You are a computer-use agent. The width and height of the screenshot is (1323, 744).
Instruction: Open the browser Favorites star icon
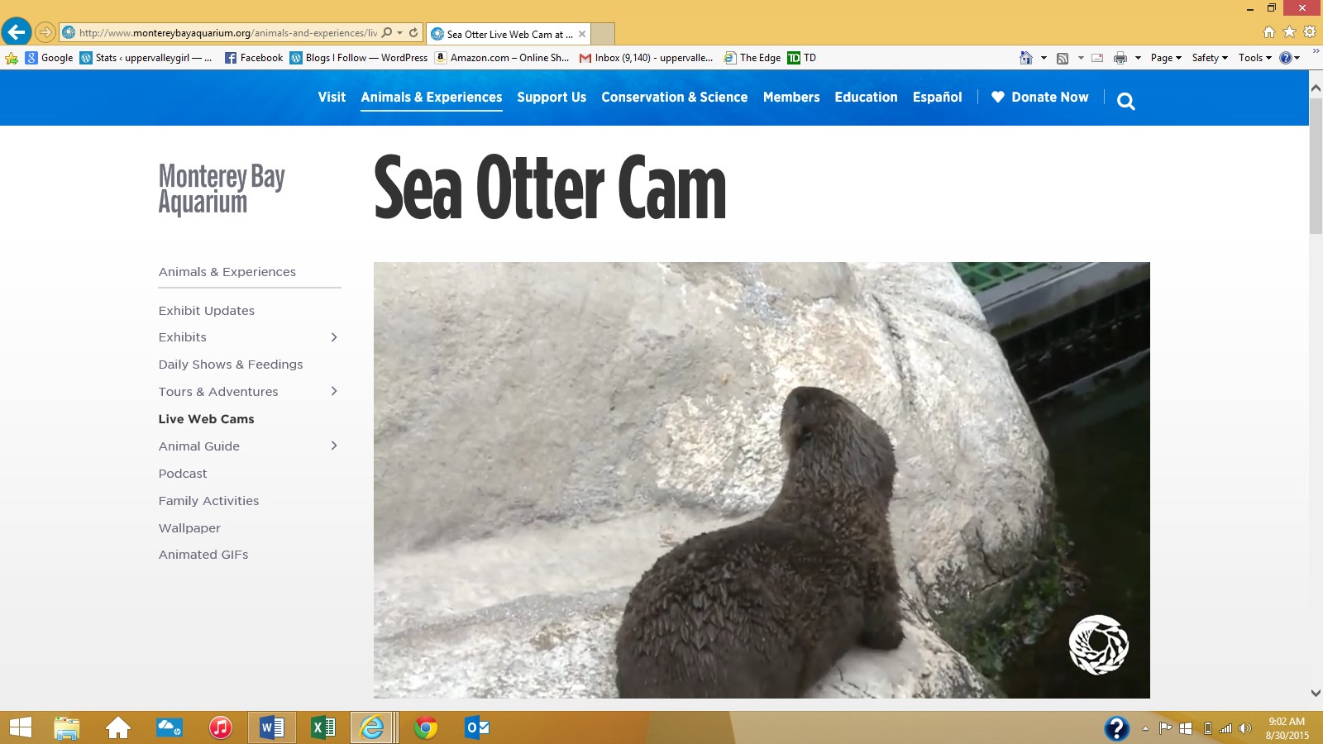coord(1289,32)
